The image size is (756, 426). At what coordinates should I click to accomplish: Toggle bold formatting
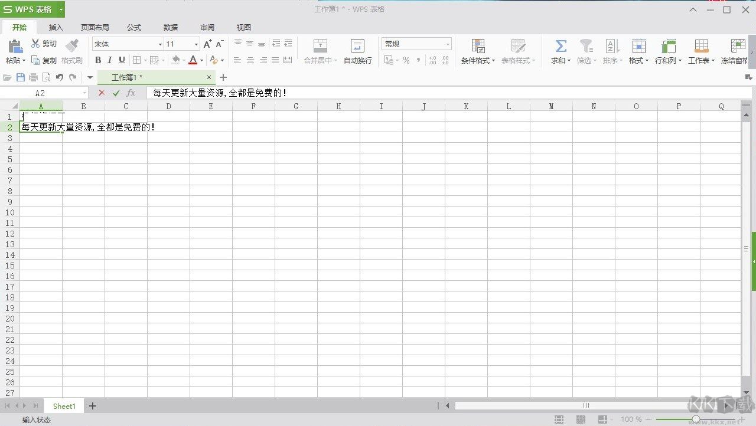(98, 60)
